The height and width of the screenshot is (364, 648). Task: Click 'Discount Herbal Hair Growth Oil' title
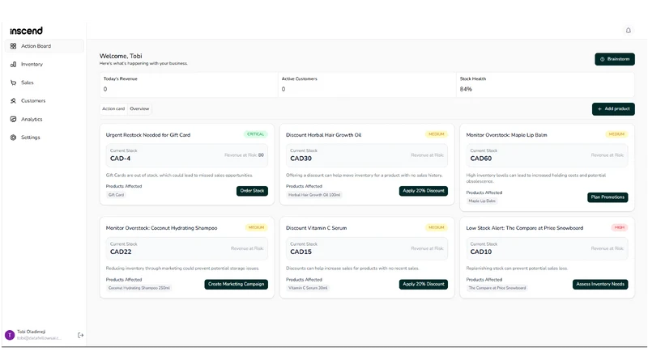pos(323,135)
